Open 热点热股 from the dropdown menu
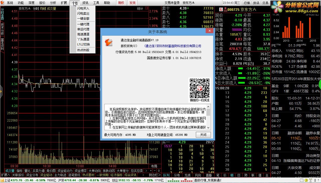 [83, 50]
